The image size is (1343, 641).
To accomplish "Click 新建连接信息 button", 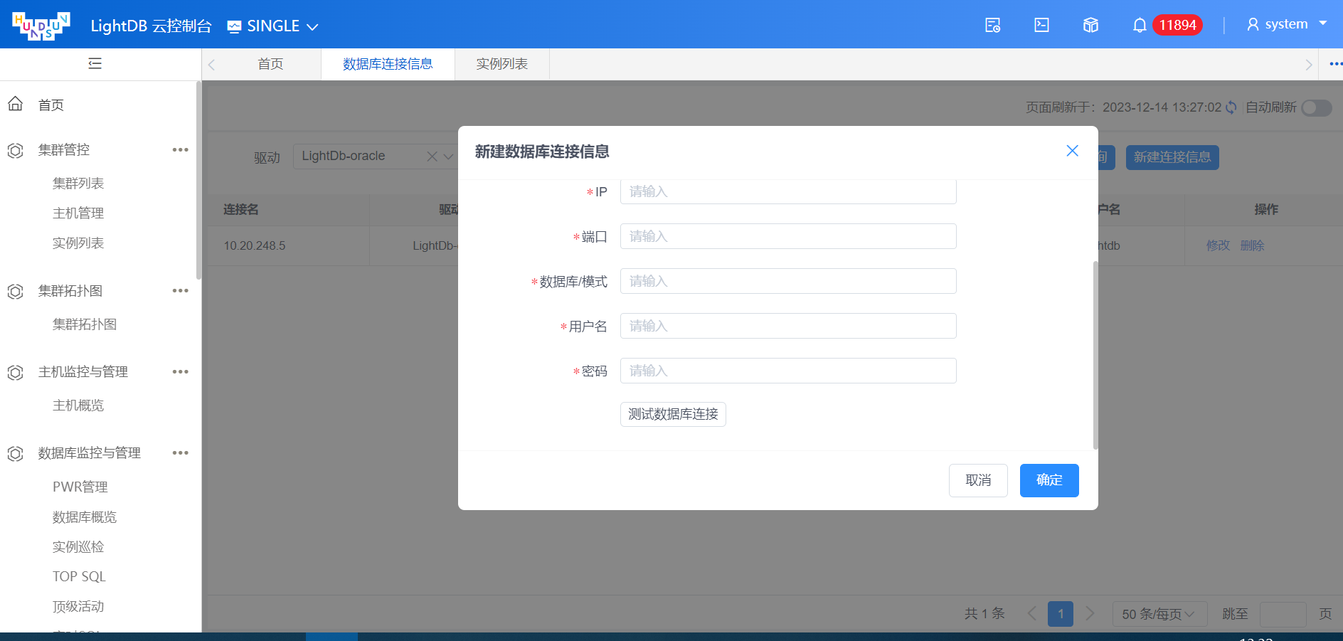I will tap(1172, 157).
